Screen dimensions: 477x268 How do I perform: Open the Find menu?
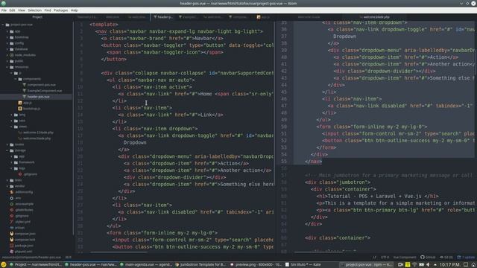pos(48,10)
